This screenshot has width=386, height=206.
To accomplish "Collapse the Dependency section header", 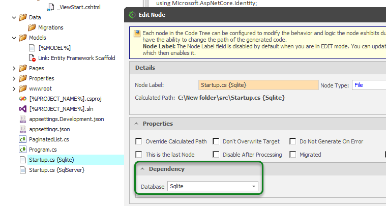I will (143, 169).
